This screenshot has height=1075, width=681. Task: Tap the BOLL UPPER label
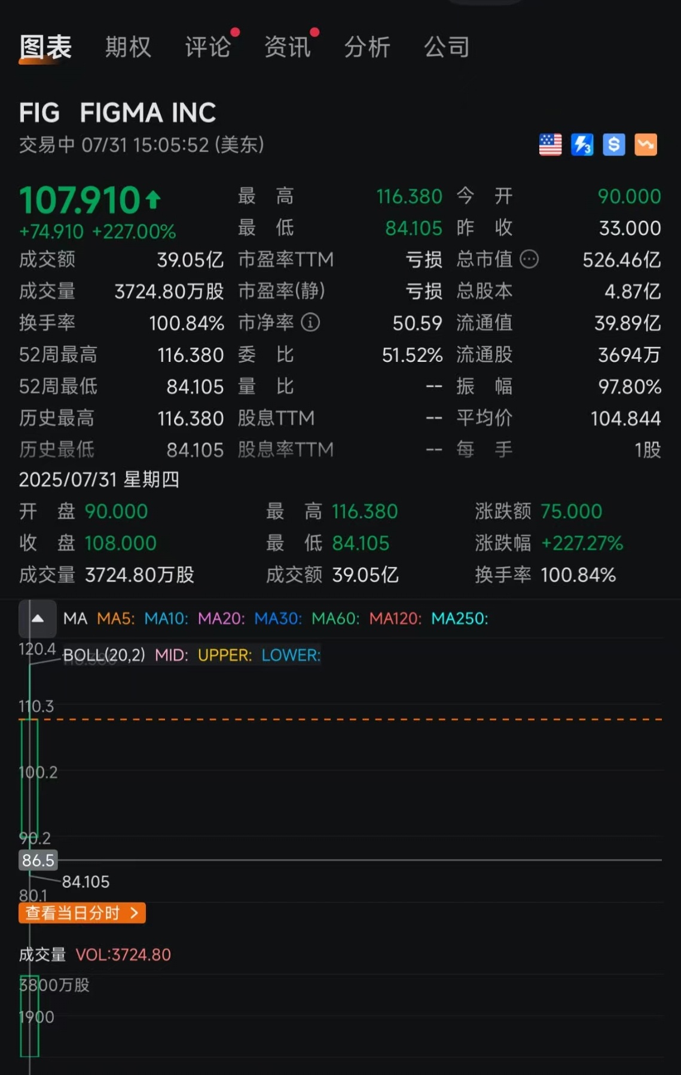(225, 655)
